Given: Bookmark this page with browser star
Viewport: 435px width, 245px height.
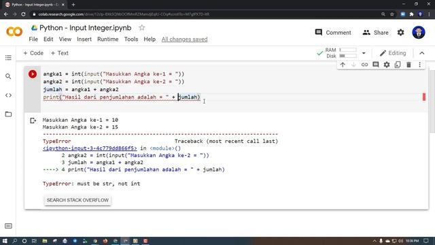Looking at the screenshot, I should click(392, 14).
